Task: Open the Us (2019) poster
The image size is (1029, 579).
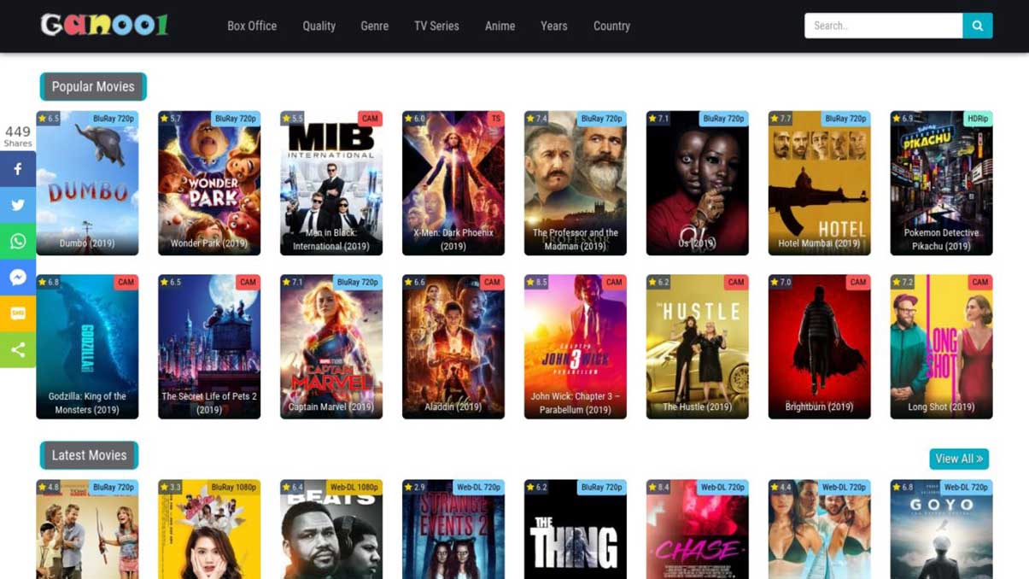Action: (x=698, y=183)
